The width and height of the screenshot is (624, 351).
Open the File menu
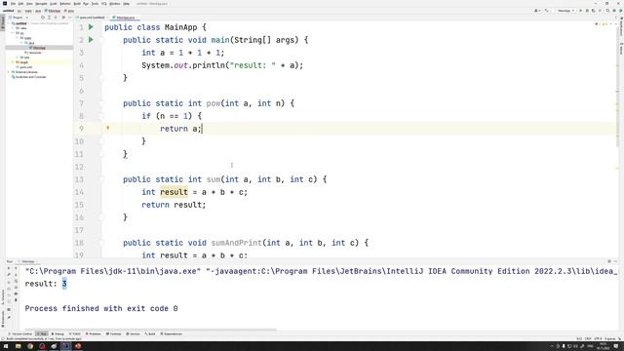pyautogui.click(x=13, y=4)
